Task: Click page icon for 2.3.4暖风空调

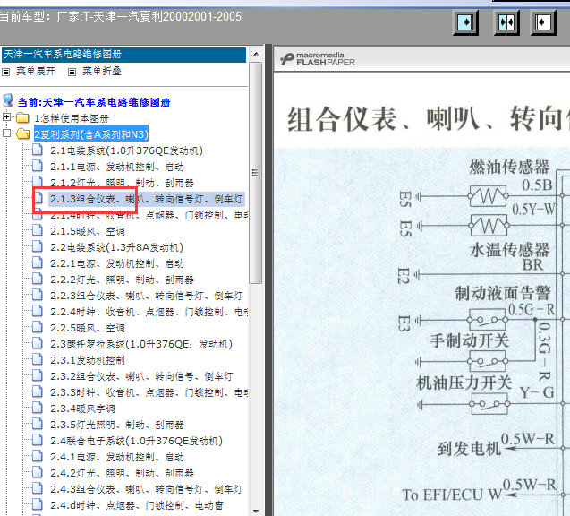Action: [x=38, y=408]
